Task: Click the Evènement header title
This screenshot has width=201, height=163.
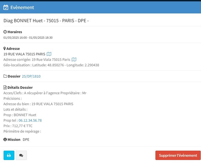Action: pyautogui.click(x=22, y=7)
